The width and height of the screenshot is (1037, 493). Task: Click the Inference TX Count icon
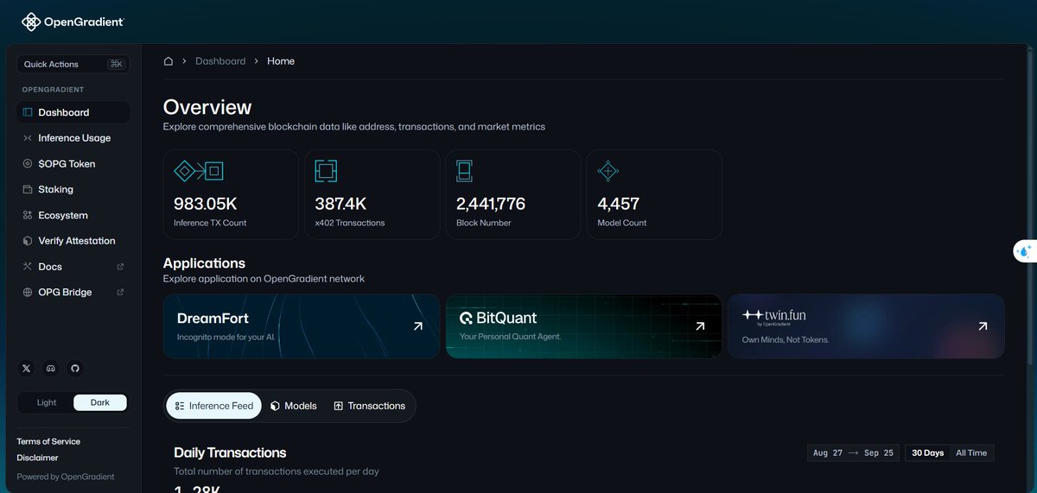pyautogui.click(x=199, y=171)
